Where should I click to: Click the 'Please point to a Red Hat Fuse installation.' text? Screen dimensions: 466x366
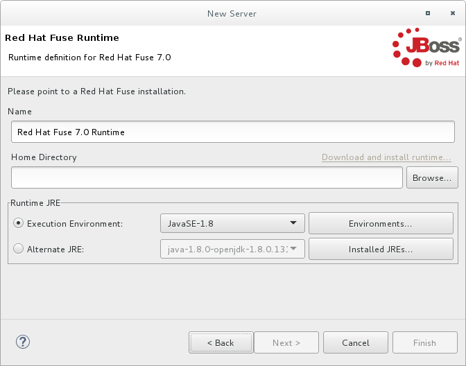[96, 91]
